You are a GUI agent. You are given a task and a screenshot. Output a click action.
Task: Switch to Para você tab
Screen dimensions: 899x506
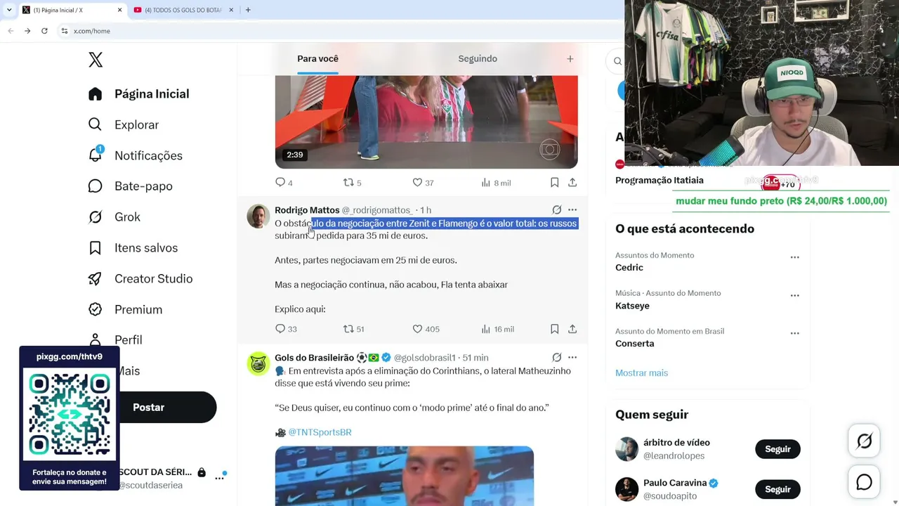coord(317,59)
